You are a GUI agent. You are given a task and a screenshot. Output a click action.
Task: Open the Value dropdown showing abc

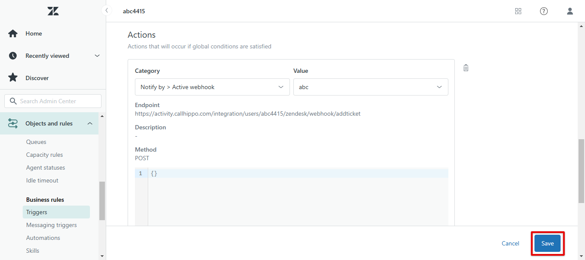point(371,87)
